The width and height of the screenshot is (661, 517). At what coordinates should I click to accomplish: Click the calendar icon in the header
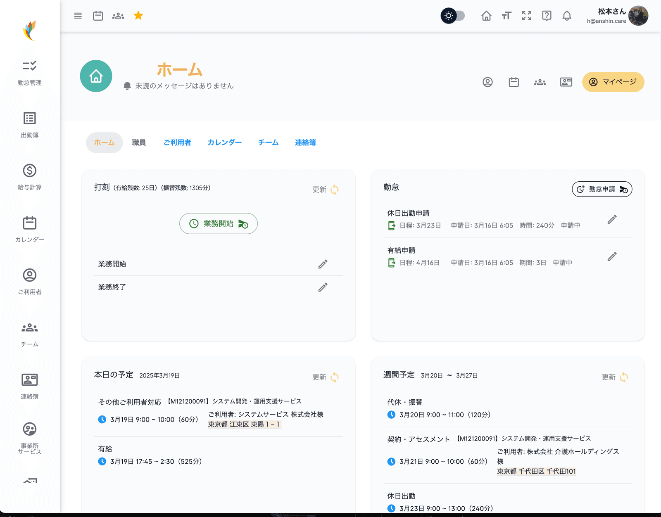point(514,82)
